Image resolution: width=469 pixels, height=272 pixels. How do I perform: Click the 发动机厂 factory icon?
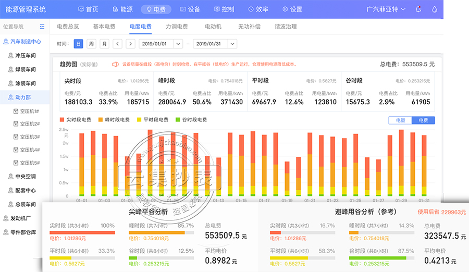click(6, 218)
